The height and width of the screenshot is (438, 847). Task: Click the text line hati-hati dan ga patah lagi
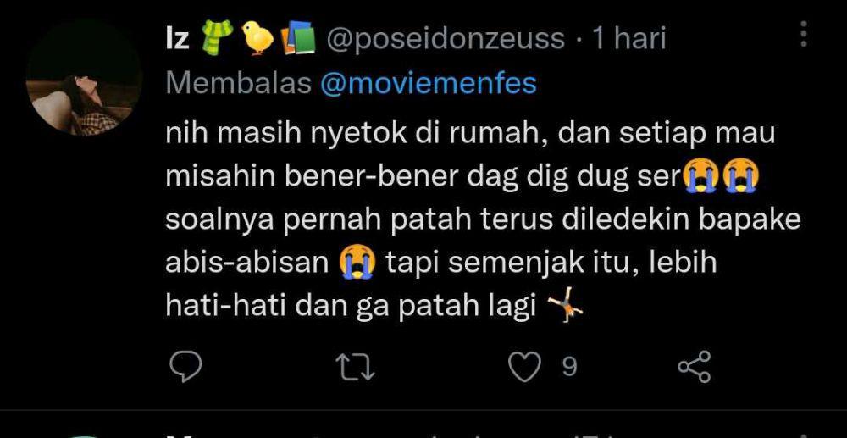(351, 308)
